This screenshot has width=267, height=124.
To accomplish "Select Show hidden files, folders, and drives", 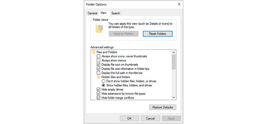I will coord(103,85).
